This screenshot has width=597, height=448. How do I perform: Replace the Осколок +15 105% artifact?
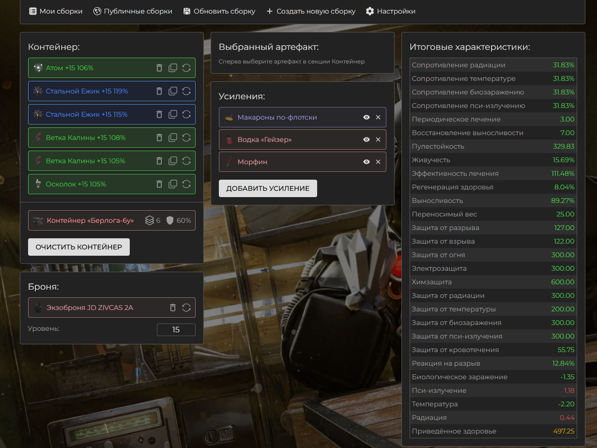coord(186,184)
